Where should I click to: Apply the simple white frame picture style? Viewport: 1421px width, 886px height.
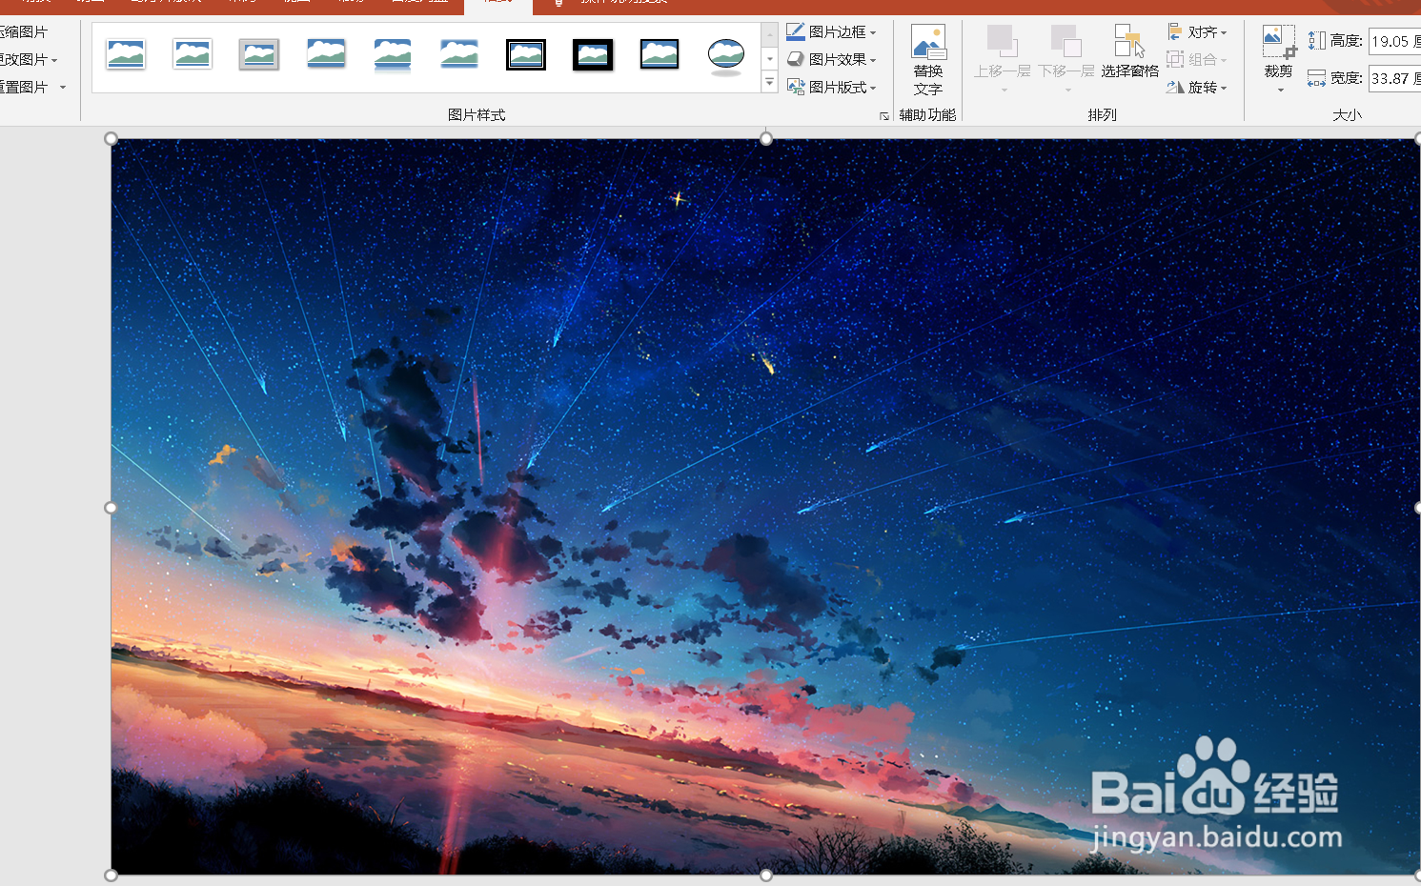pos(126,54)
